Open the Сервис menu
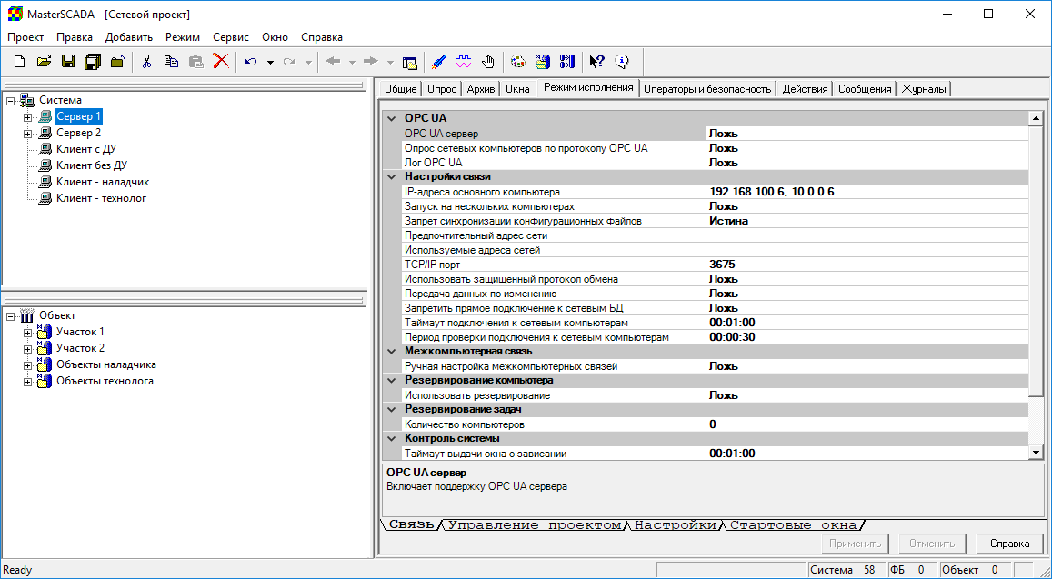 click(231, 37)
